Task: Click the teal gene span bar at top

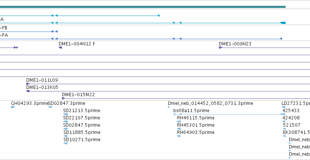Action: pos(143,7)
